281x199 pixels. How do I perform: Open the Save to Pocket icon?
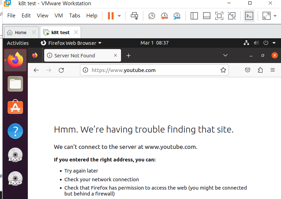click(248, 70)
